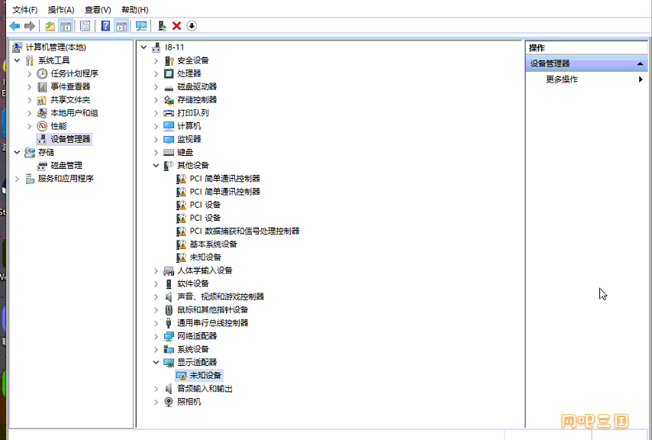Viewport: 652px width, 440px height.
Task: Select the first PCI 设备 entry
Action: 205,205
